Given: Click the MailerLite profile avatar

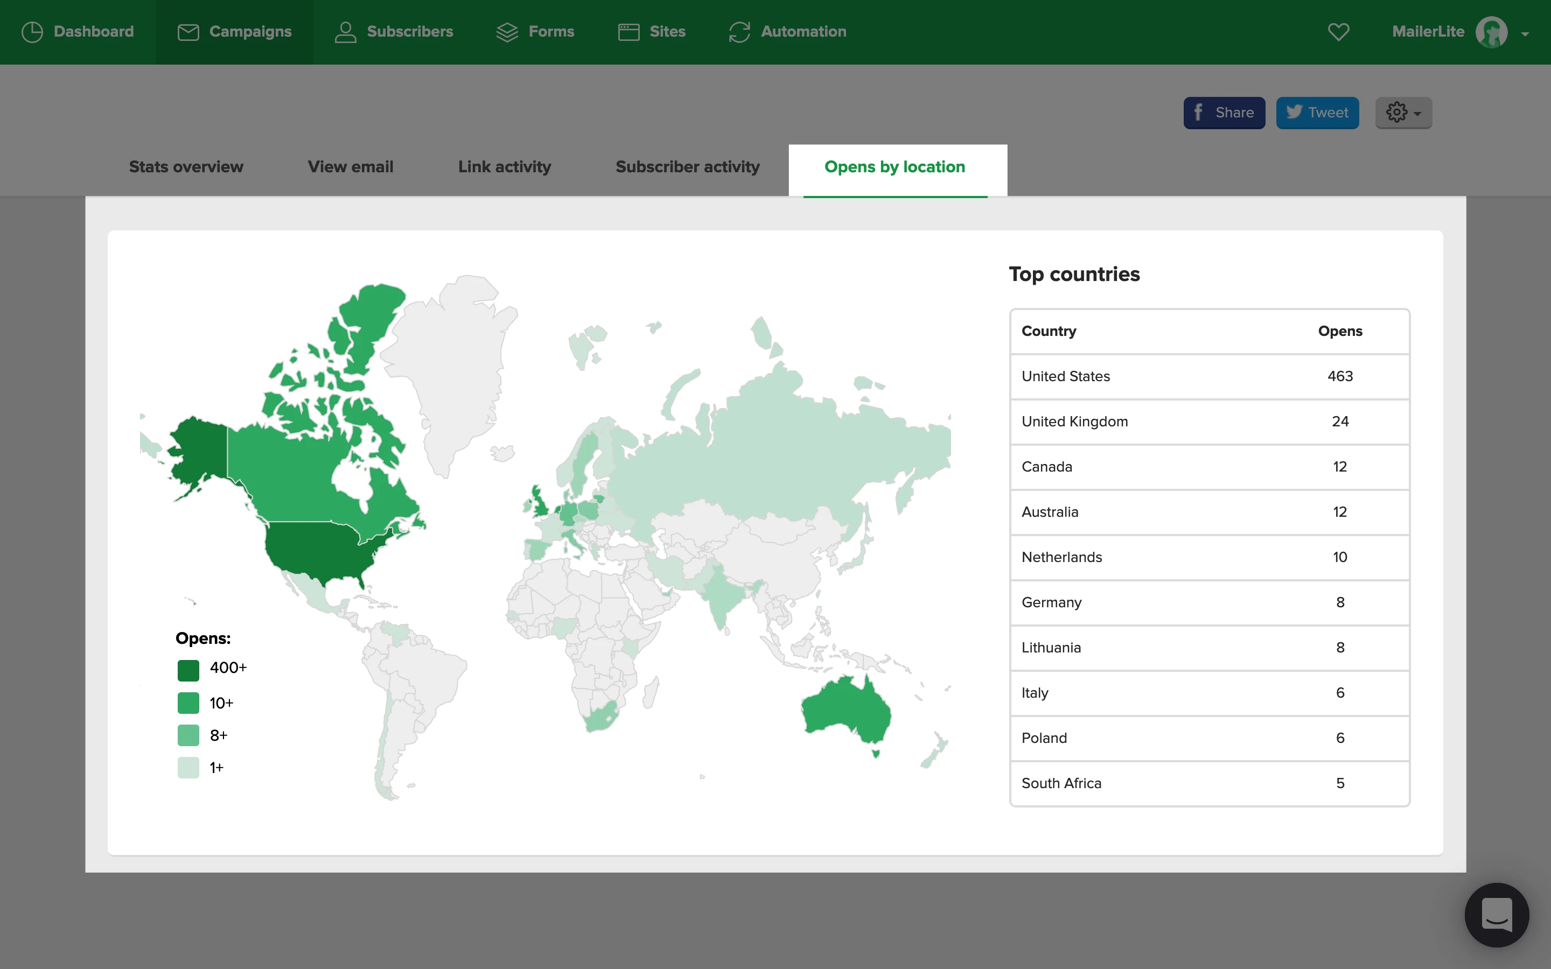Looking at the screenshot, I should pyautogui.click(x=1491, y=32).
